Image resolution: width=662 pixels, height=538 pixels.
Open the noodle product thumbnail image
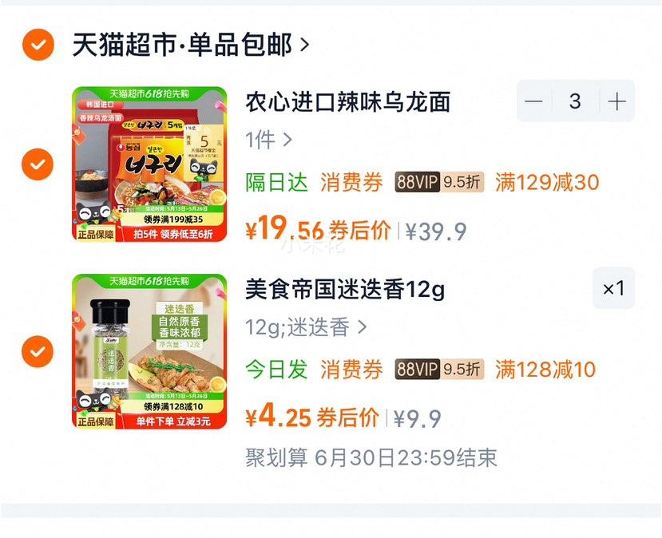click(x=149, y=164)
